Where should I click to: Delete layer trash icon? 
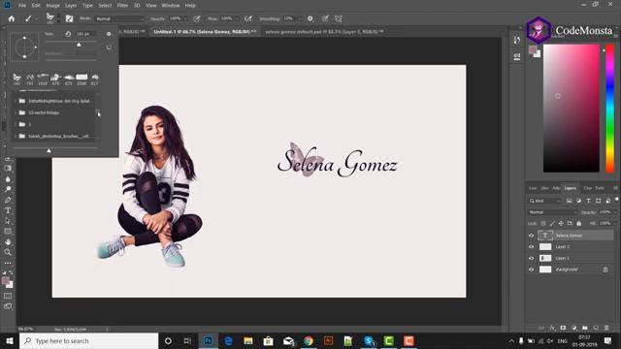click(x=606, y=328)
